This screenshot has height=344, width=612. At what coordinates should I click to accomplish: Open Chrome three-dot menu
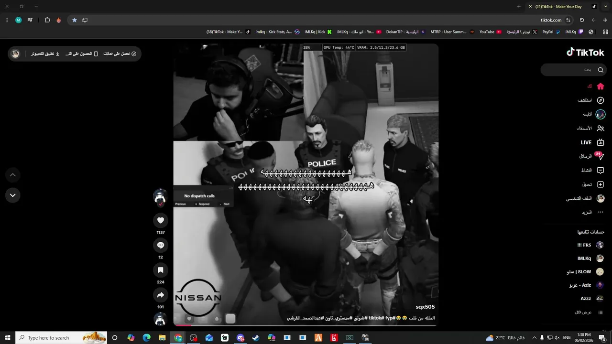[7, 20]
